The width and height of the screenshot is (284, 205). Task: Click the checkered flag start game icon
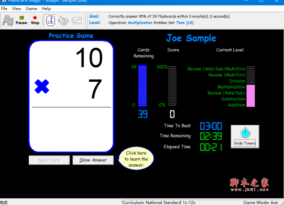(8, 21)
